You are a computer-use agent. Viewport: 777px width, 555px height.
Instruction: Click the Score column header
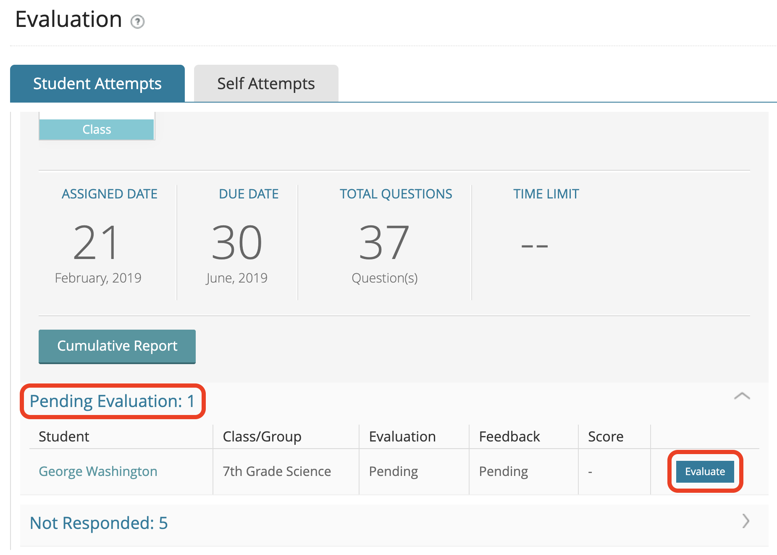pyautogui.click(x=605, y=436)
